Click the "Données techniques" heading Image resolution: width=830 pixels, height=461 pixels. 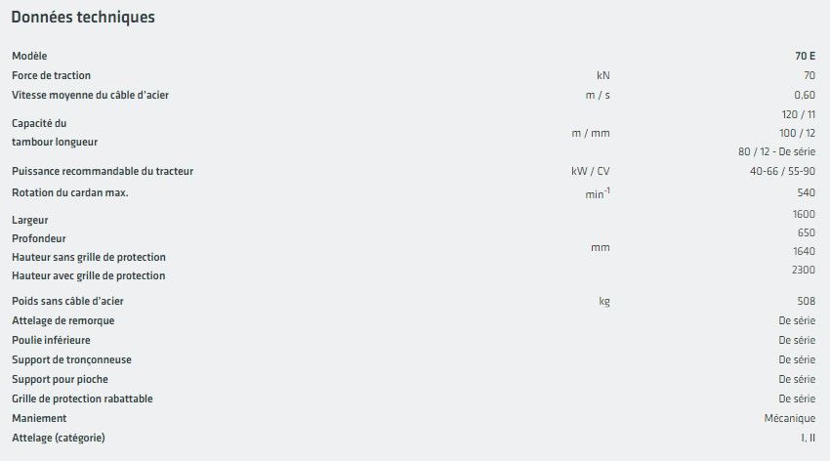82,18
